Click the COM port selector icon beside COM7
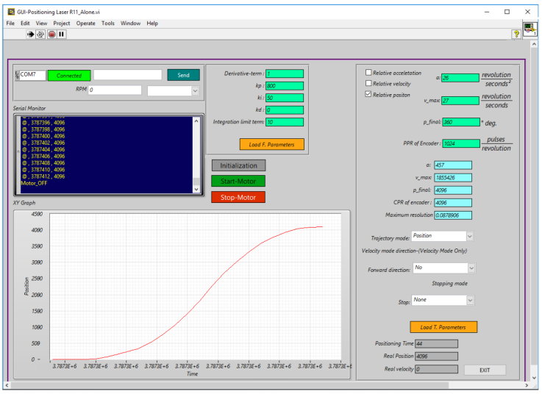 (x=16, y=74)
